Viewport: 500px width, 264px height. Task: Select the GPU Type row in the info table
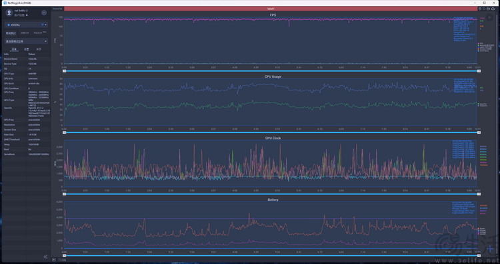[27, 102]
